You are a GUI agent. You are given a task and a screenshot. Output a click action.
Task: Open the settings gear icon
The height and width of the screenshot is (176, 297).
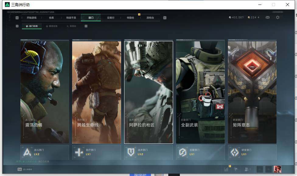[278, 17]
